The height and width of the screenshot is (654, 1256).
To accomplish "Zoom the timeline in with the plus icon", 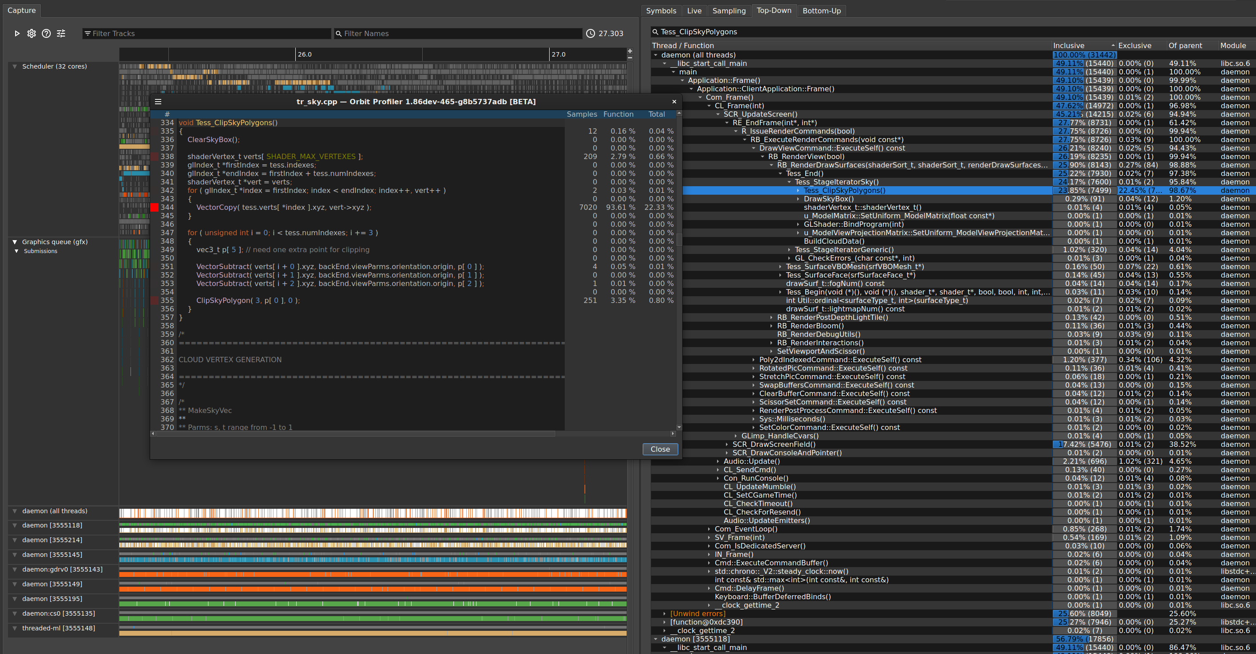I will point(629,50).
